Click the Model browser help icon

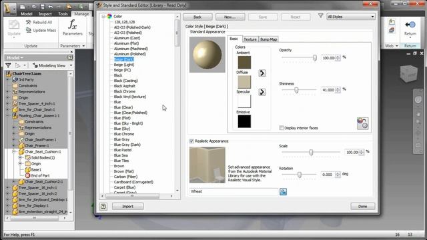tap(70, 57)
